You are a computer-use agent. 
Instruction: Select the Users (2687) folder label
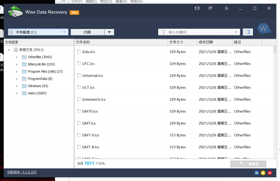[x=37, y=93]
